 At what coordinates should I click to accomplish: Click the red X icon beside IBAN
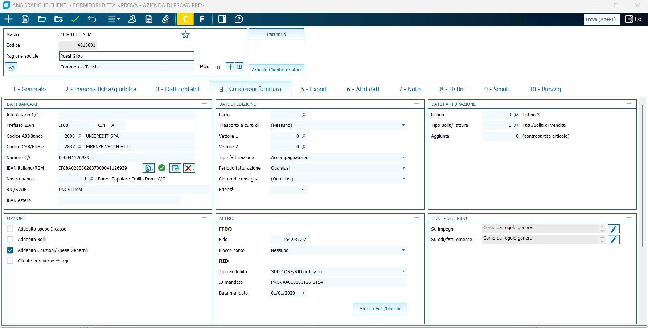[x=189, y=168]
